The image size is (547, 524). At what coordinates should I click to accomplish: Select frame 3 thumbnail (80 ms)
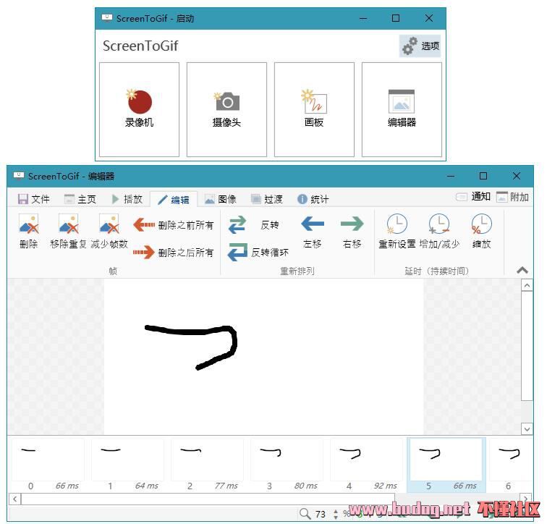pos(287,465)
